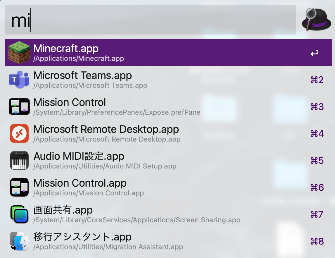Select the Mission Control preference pane title
This screenshot has width=335, height=258.
[70, 102]
